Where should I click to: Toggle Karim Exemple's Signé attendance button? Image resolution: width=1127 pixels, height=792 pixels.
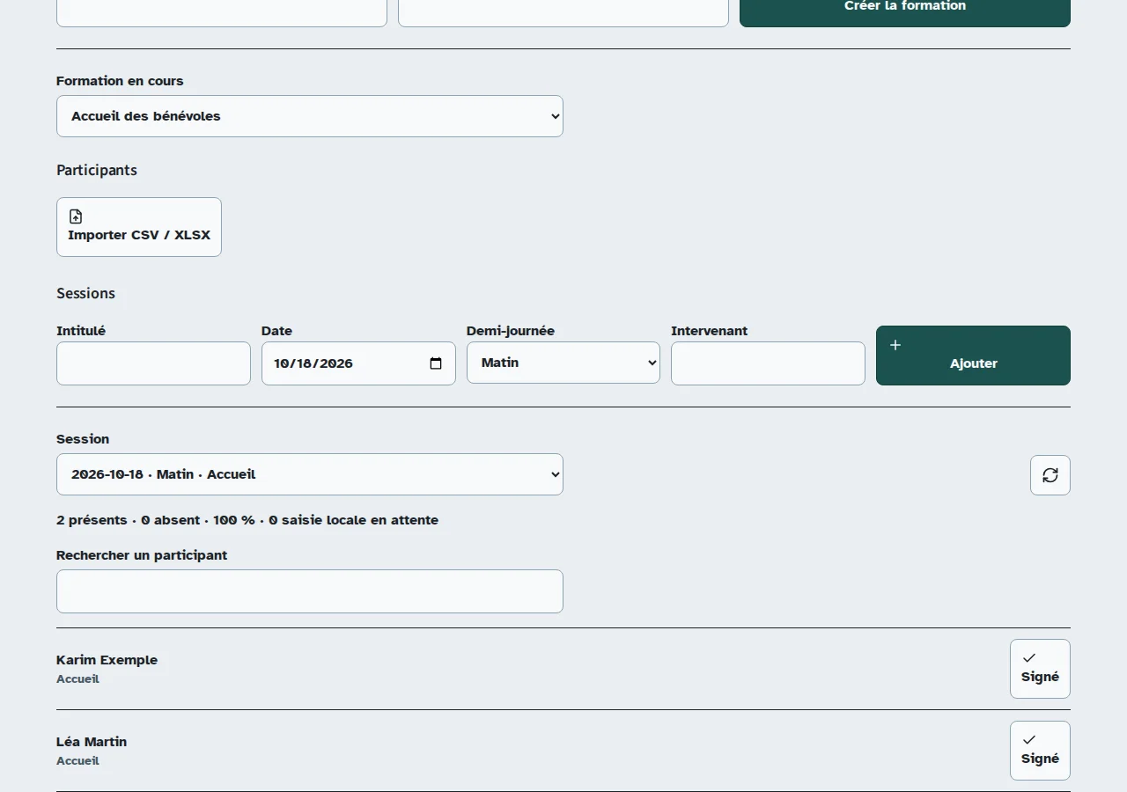pos(1040,669)
